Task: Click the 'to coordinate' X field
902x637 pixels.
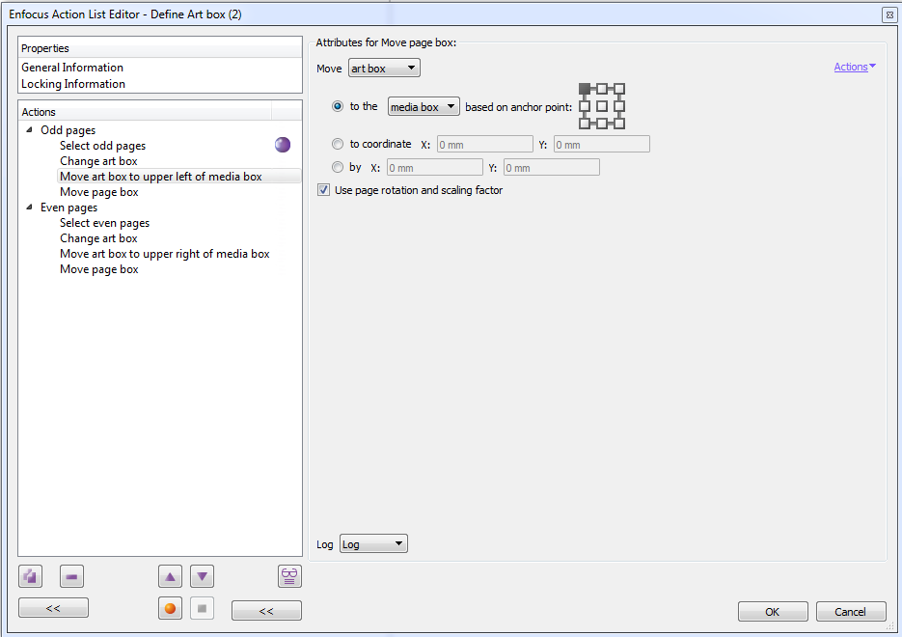Action: point(485,145)
